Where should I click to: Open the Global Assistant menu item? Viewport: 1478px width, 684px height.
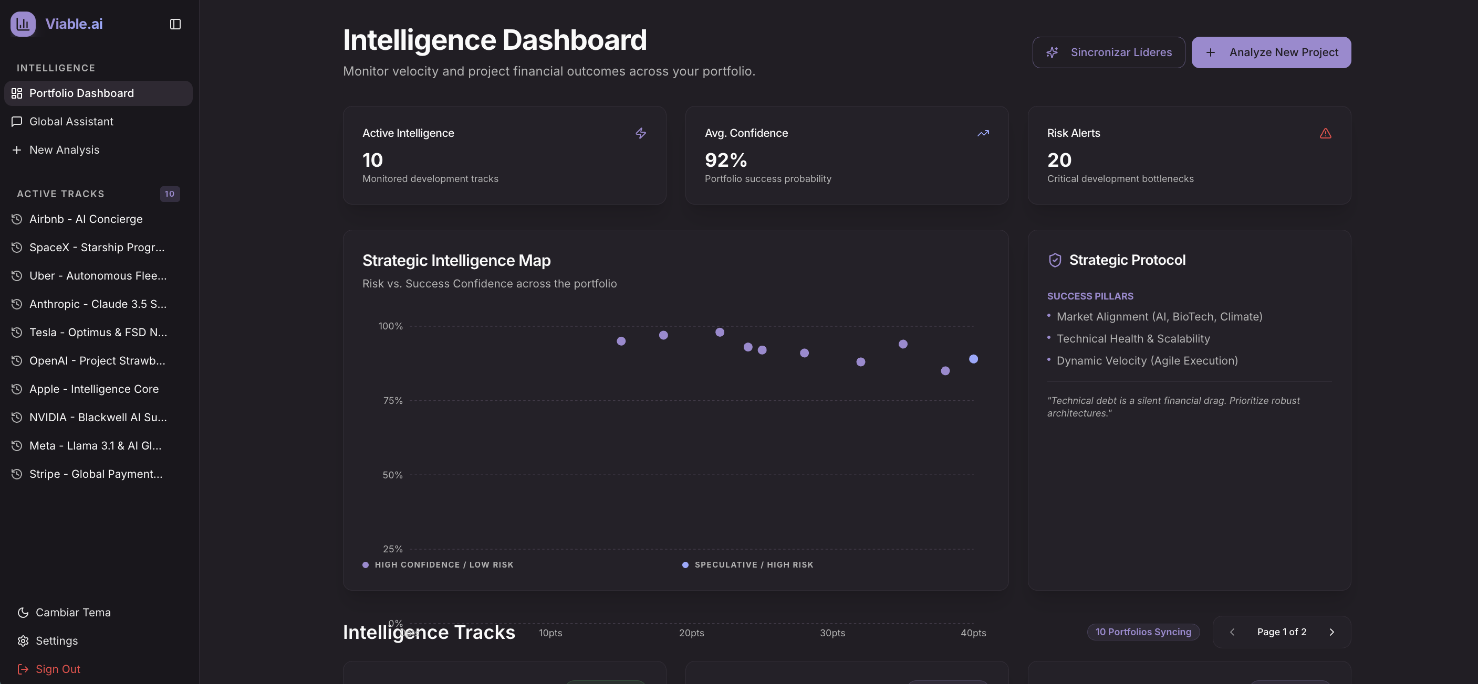click(x=71, y=122)
